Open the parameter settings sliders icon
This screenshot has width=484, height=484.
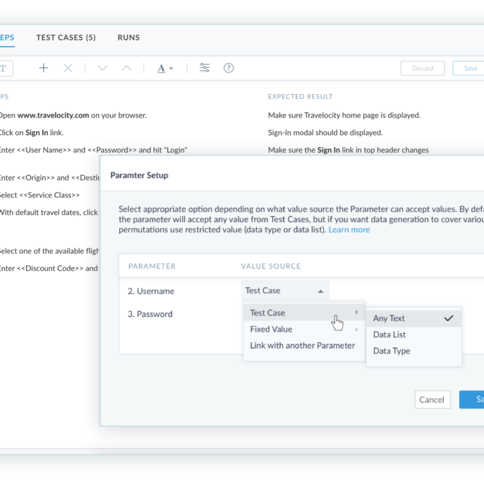204,68
